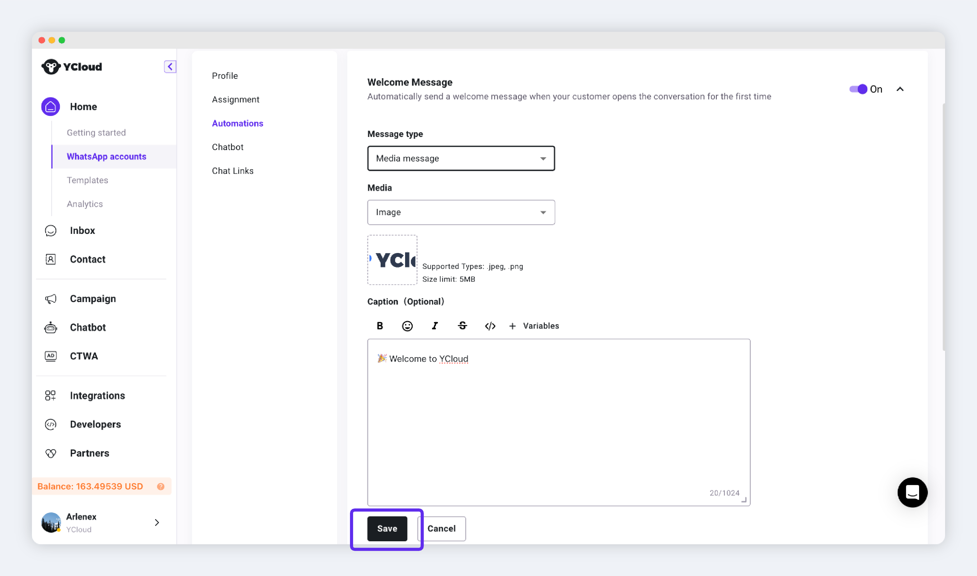Apply italic formatting to caption
Viewport: 977px width, 576px height.
(435, 326)
